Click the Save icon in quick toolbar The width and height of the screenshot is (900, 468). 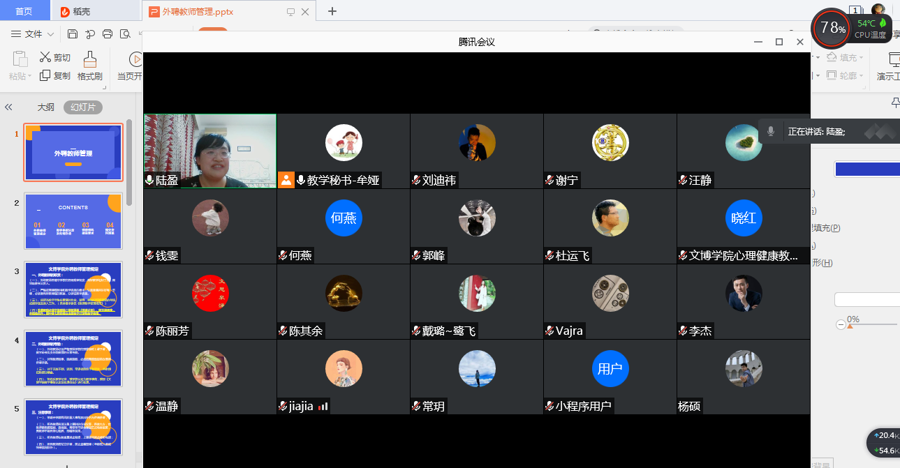(73, 34)
